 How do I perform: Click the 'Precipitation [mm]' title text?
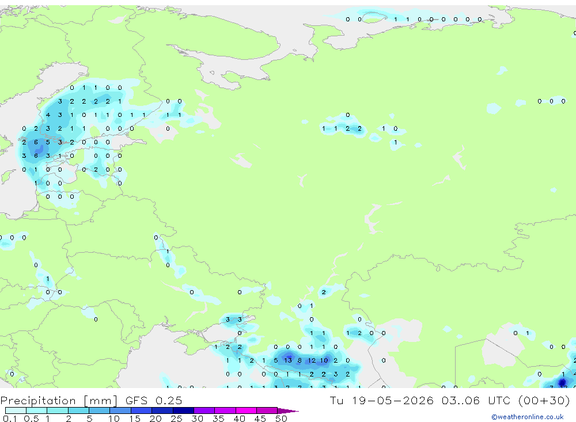click(59, 400)
